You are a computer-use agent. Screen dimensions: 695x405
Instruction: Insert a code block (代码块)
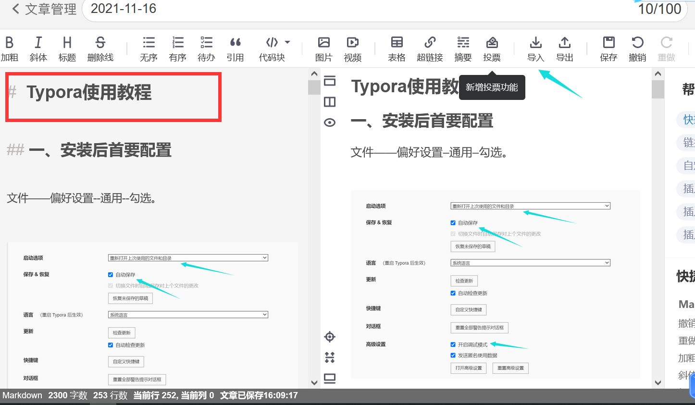click(x=272, y=49)
